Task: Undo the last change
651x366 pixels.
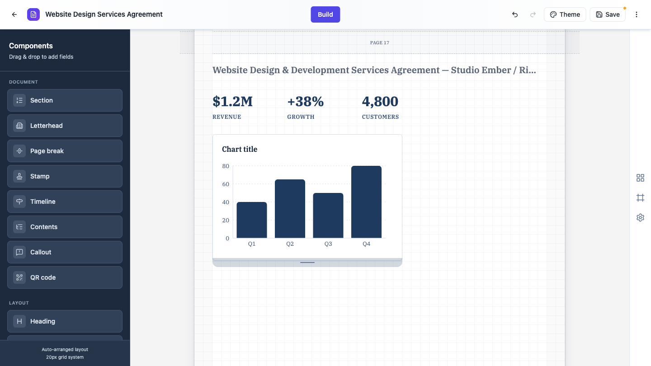Action: click(515, 14)
